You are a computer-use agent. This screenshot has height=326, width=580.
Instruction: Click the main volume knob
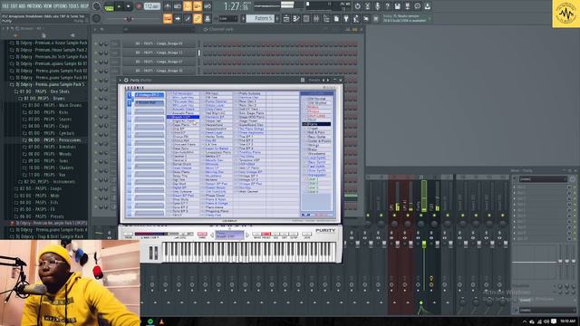click(97, 6)
